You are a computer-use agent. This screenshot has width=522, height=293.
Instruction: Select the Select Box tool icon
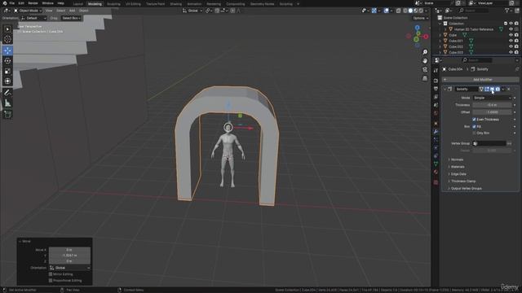click(x=7, y=29)
